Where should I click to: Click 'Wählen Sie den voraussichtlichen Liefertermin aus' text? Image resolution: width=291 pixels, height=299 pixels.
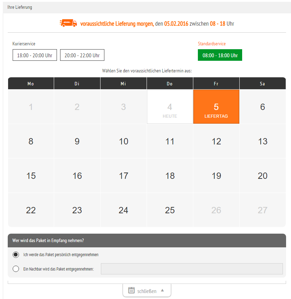tap(147, 71)
